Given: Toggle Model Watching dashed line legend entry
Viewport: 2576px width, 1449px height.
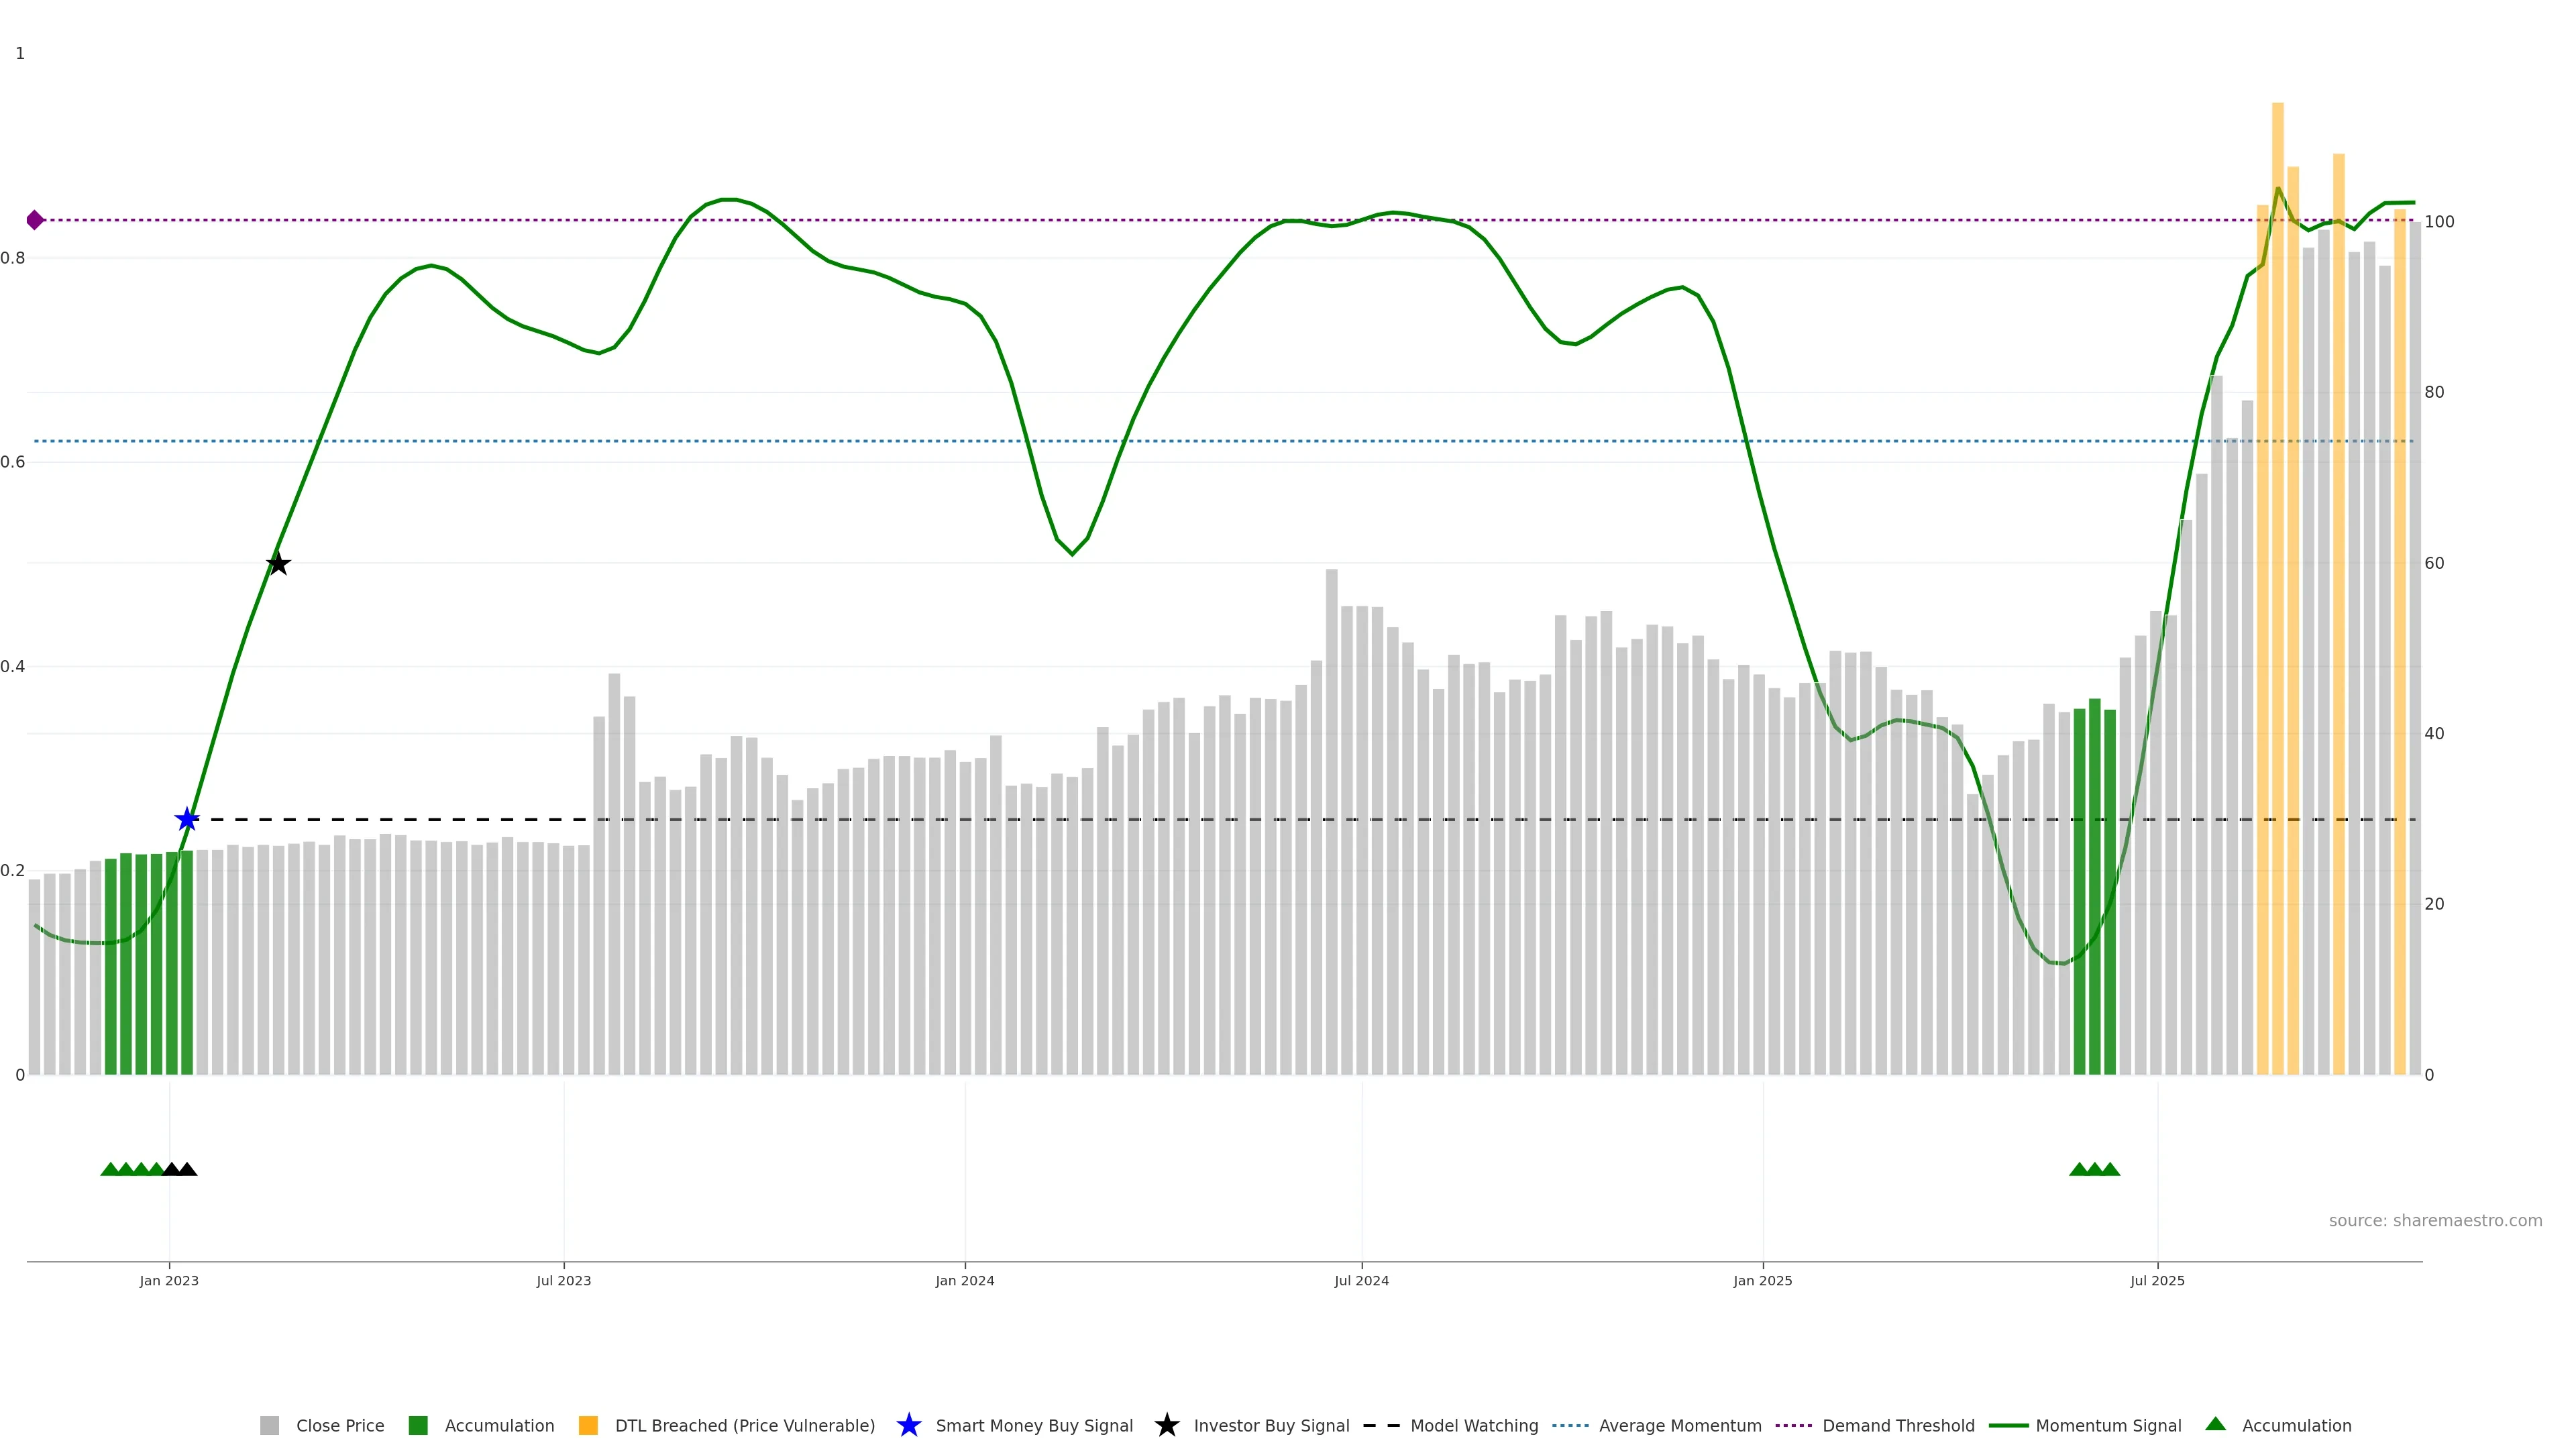Looking at the screenshot, I should pyautogui.click(x=1473, y=1426).
